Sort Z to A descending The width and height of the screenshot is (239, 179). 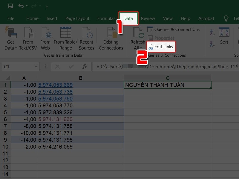[212, 44]
